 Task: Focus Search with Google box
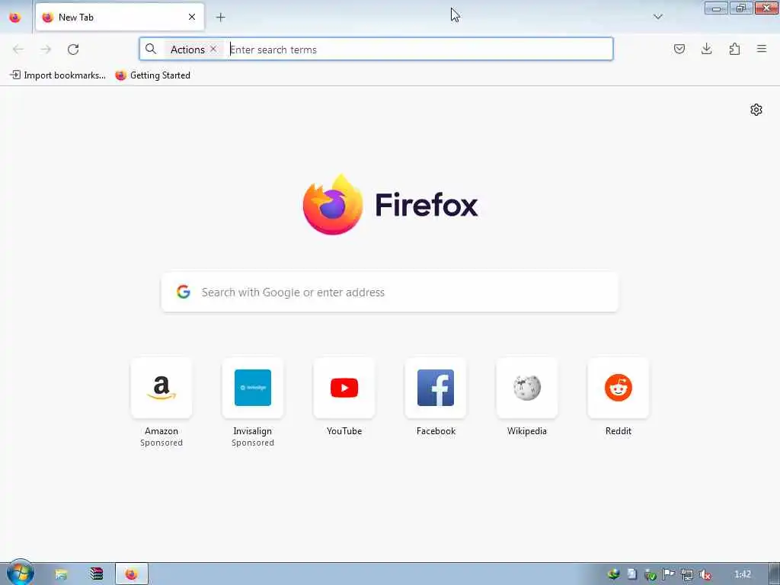(x=390, y=292)
